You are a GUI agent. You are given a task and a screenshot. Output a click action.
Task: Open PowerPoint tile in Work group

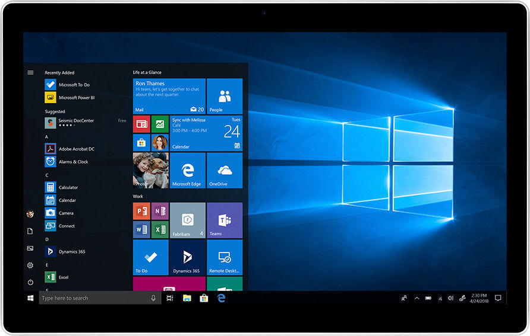click(141, 211)
